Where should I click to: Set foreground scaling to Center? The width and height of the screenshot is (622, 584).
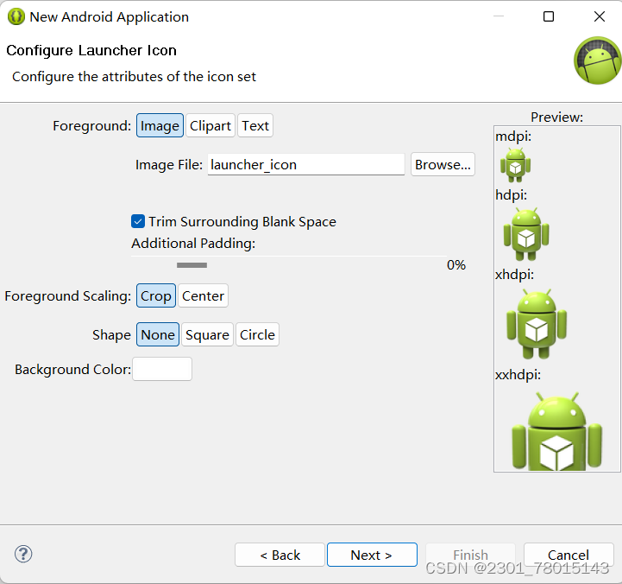(203, 295)
